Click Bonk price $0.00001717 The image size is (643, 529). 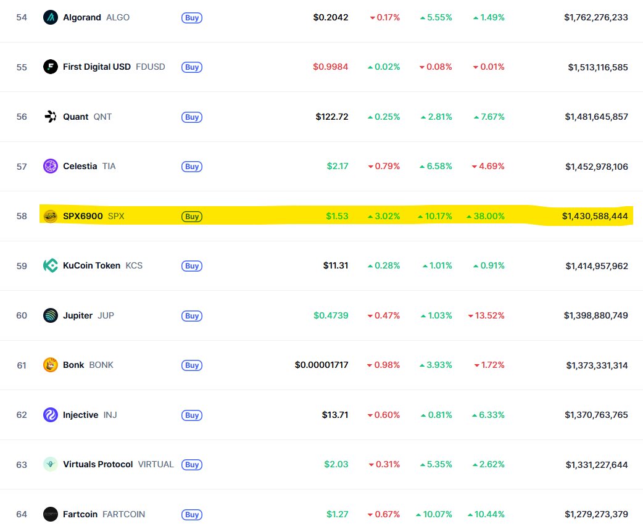321,365
